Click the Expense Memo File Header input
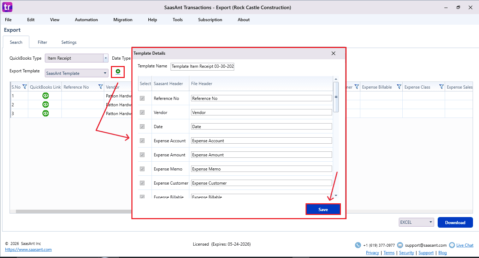The width and height of the screenshot is (479, 258). click(261, 169)
